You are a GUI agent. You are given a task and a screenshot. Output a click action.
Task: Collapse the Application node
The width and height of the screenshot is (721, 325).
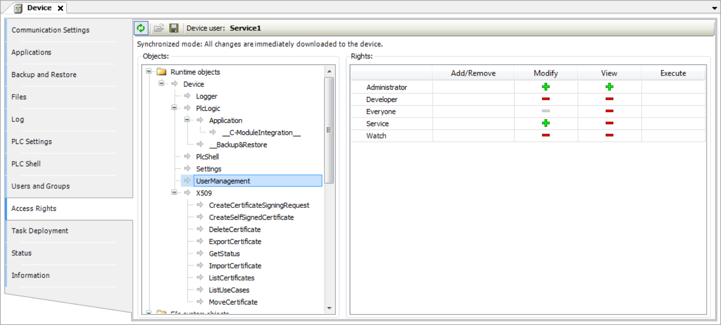[187, 120]
